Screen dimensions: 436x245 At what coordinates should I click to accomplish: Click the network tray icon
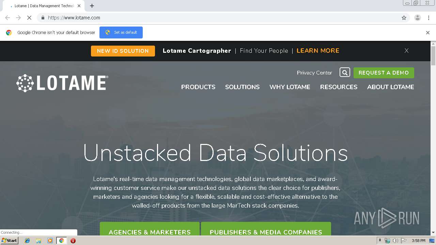[387, 241]
